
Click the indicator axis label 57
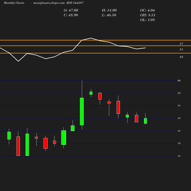click(x=181, y=44)
